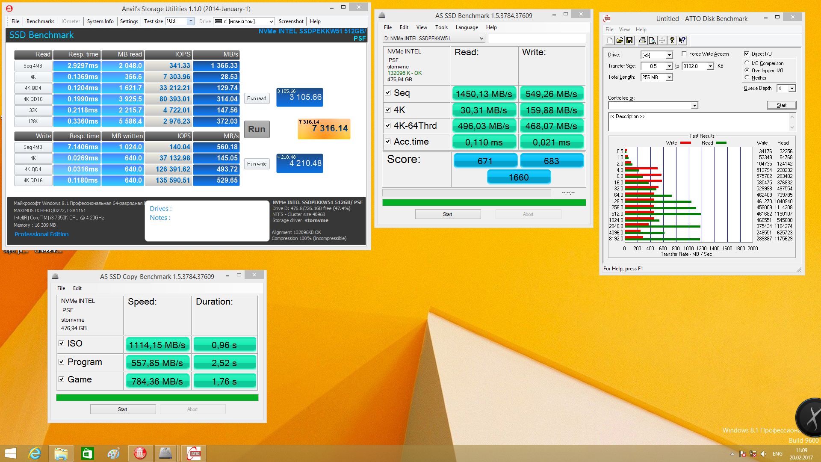Open the ATTO Drive [-d-] dropdown
Image resolution: width=821 pixels, height=462 pixels.
pyautogui.click(x=669, y=55)
